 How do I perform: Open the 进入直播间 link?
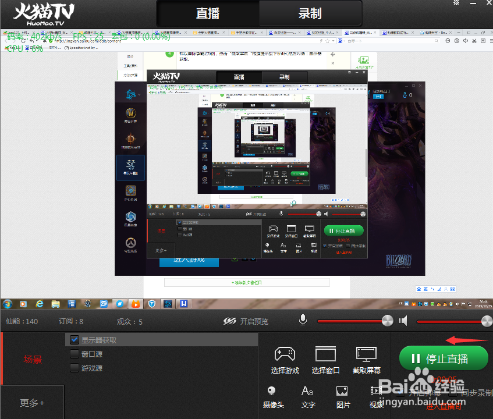[444, 407]
